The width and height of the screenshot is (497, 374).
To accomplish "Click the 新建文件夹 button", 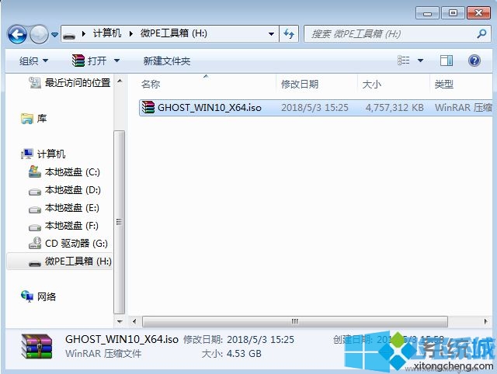I will pyautogui.click(x=167, y=61).
